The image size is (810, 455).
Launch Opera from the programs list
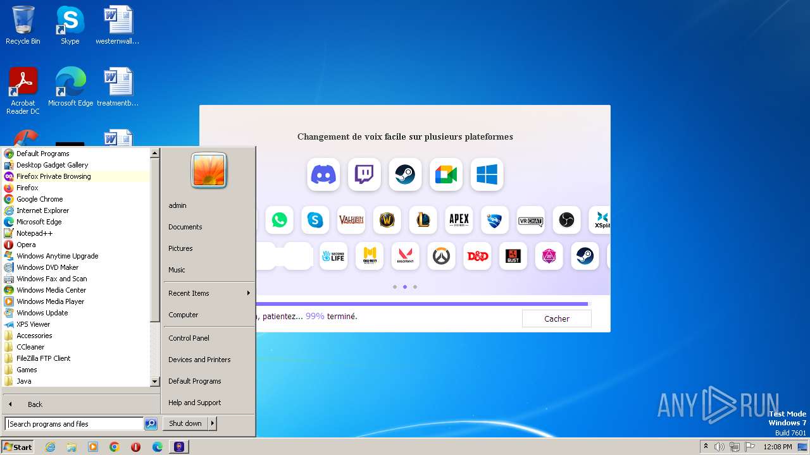click(76, 245)
